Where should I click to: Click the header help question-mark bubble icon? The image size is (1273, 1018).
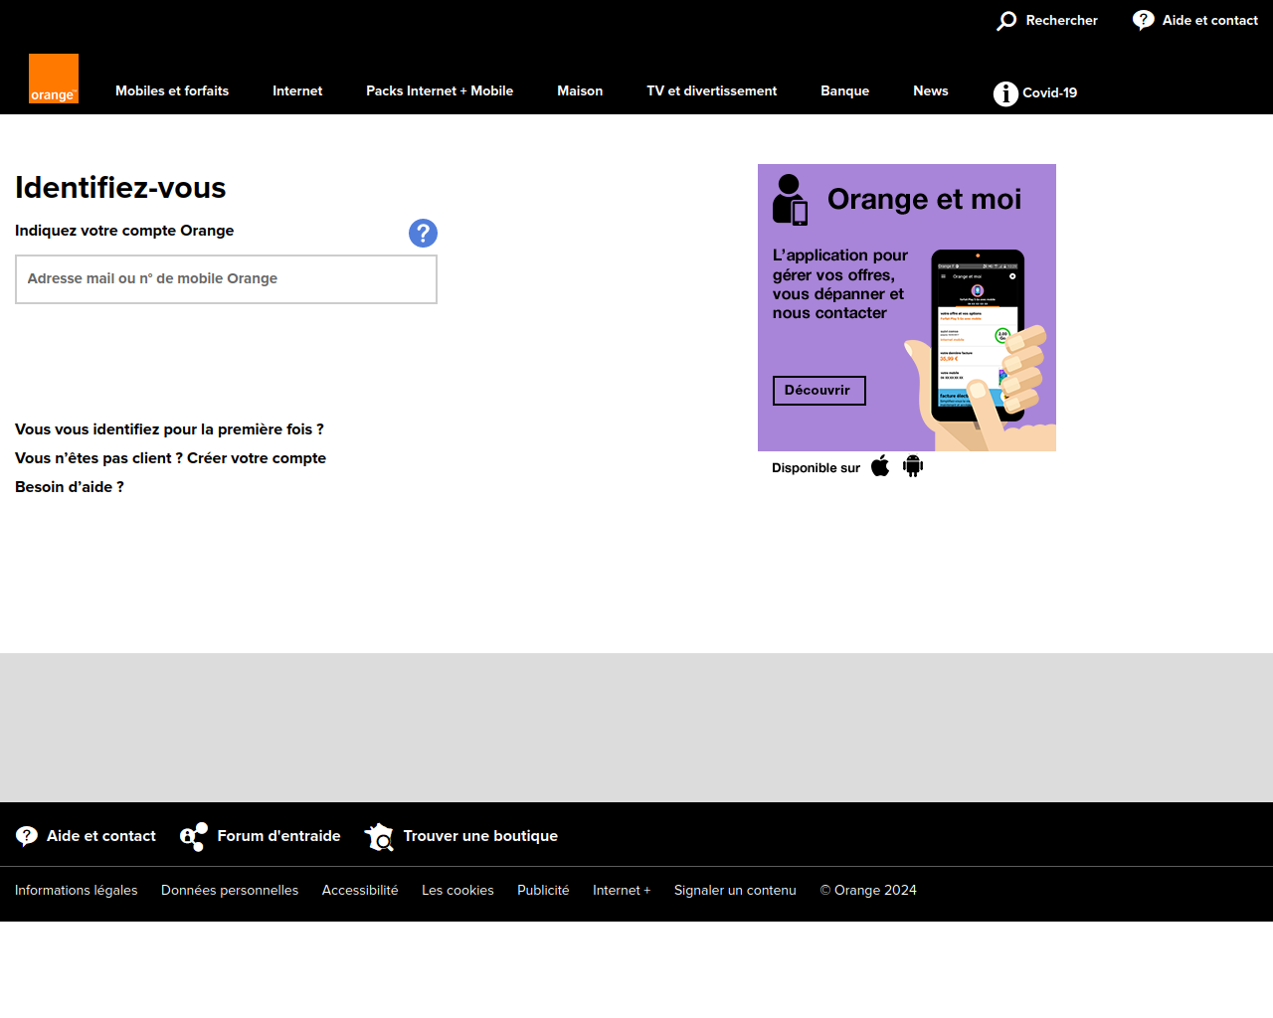pyautogui.click(x=1144, y=20)
